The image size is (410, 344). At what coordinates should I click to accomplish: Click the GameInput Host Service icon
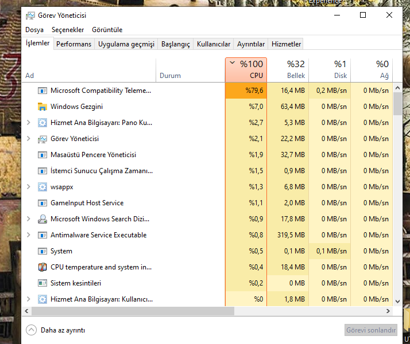[42, 203]
